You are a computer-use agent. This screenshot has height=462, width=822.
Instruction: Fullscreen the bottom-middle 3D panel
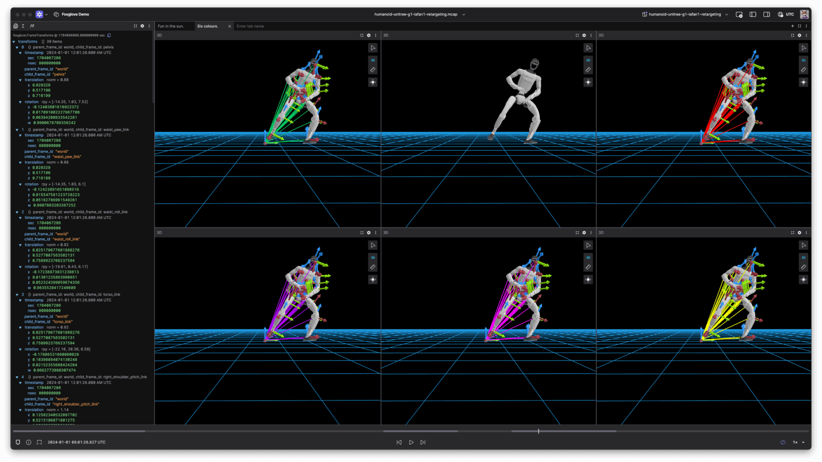pos(577,233)
